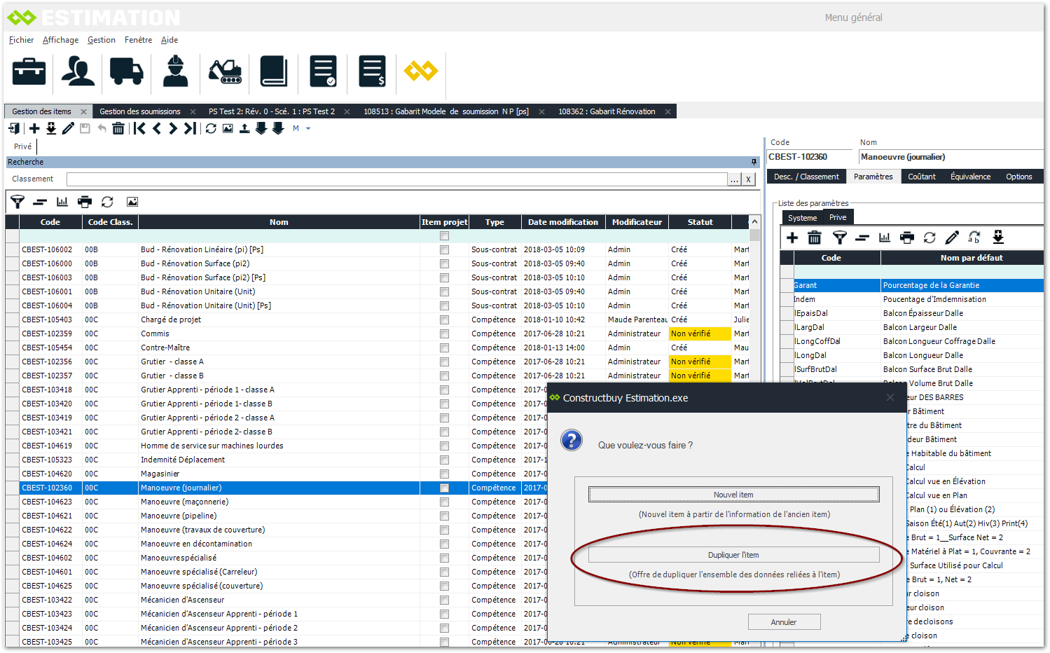Click the briefcase icon in main toolbar
Image resolution: width=1050 pixels, height=653 pixels.
[x=29, y=71]
